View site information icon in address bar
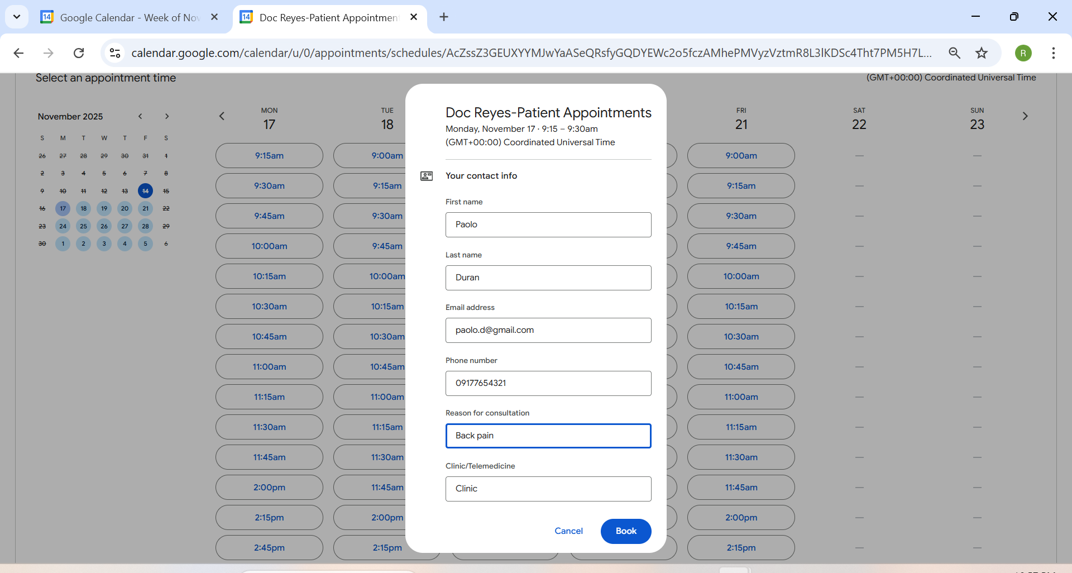 coord(115,53)
